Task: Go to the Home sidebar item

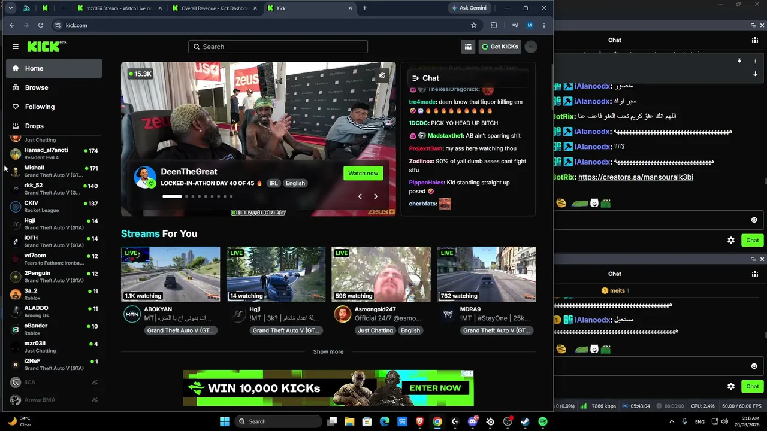Action: tap(54, 68)
